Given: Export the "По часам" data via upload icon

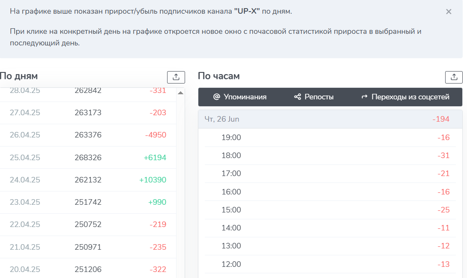Looking at the screenshot, I should (x=455, y=77).
